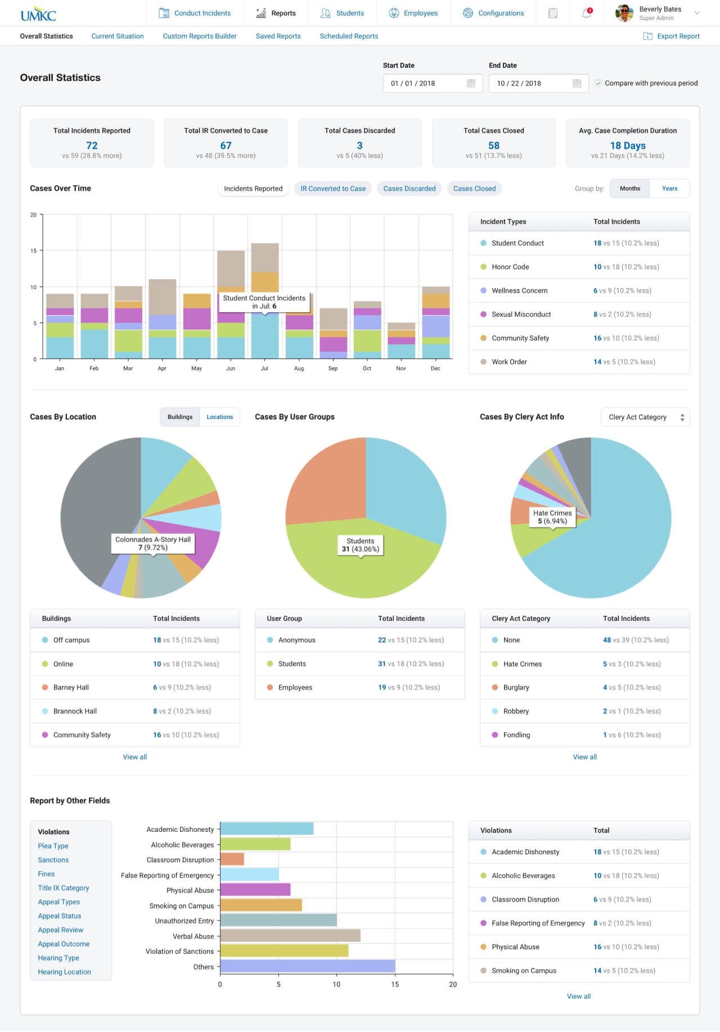Toggle Cases Discarded chart filter
Screen dimensions: 720x1032
[x=409, y=188]
